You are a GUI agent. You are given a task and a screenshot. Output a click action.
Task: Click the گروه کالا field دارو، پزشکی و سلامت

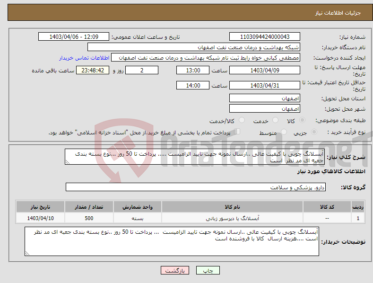[x=196, y=187]
